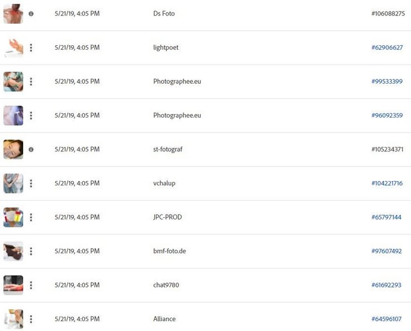Open more options for Photographee.eu #99533399

(x=31, y=82)
